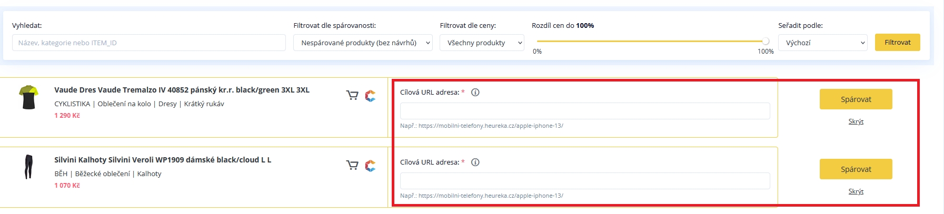This screenshot has width=944, height=214.
Task: Open the colorful C icon for Vaude Dres
Action: click(x=371, y=96)
